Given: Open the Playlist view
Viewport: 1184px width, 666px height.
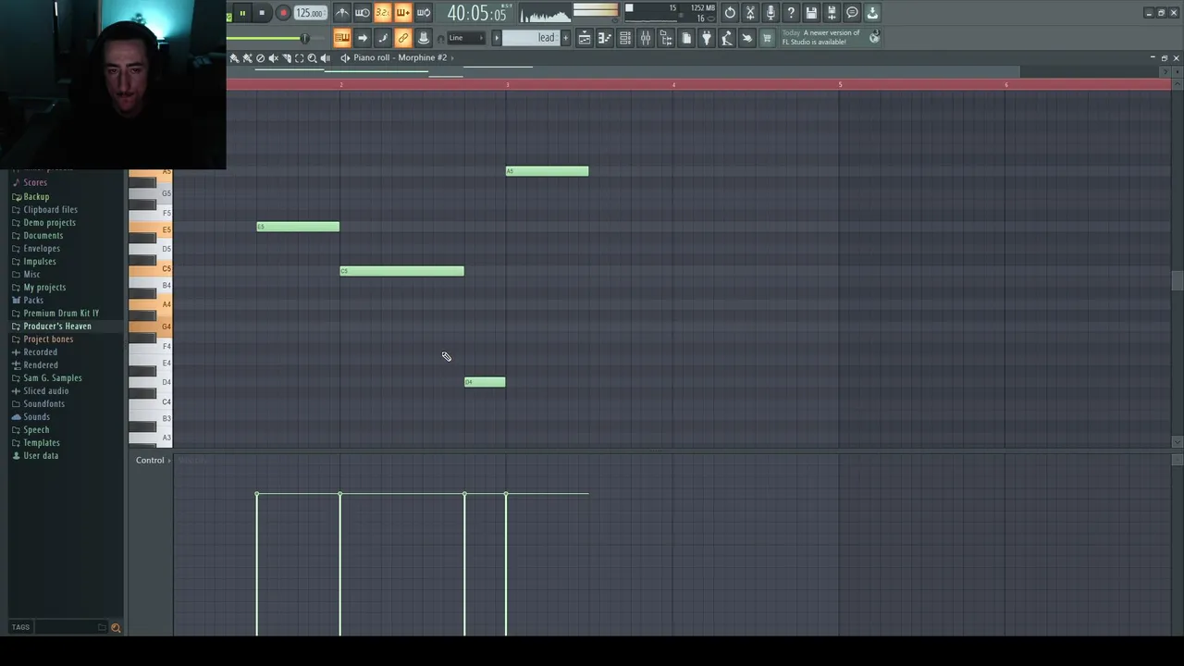Looking at the screenshot, I should [x=585, y=38].
